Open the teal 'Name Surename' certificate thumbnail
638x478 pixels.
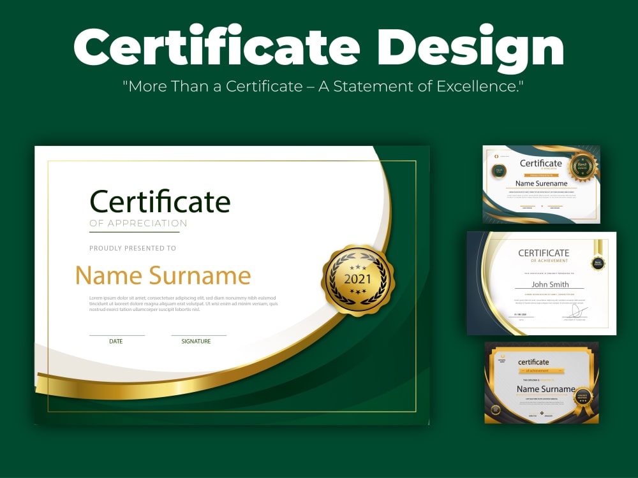pos(541,185)
